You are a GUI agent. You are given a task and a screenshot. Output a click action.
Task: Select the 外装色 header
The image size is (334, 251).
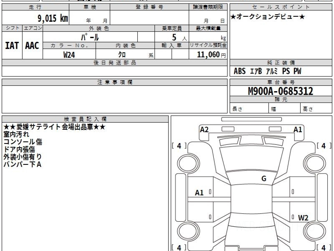point(99,28)
